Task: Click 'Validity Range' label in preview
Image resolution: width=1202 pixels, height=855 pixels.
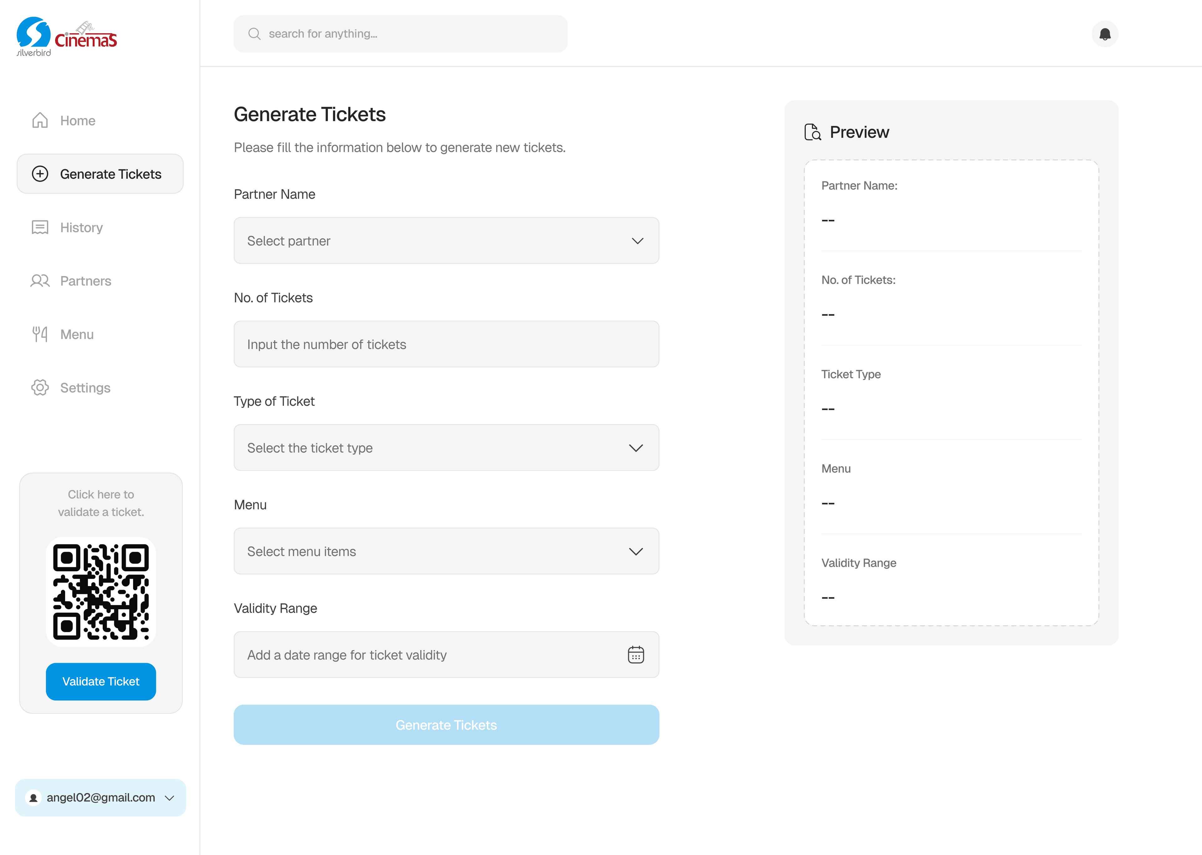Action: point(858,563)
